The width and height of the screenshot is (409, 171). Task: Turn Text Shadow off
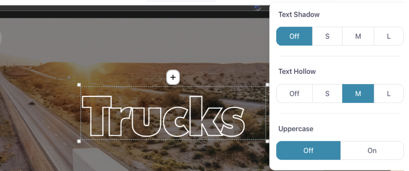coord(294,36)
